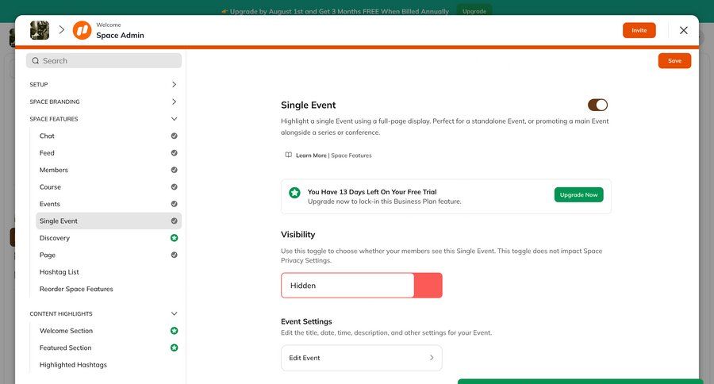This screenshot has height=384, width=714.
Task: Expand the Space Branding section
Action: [x=174, y=102]
